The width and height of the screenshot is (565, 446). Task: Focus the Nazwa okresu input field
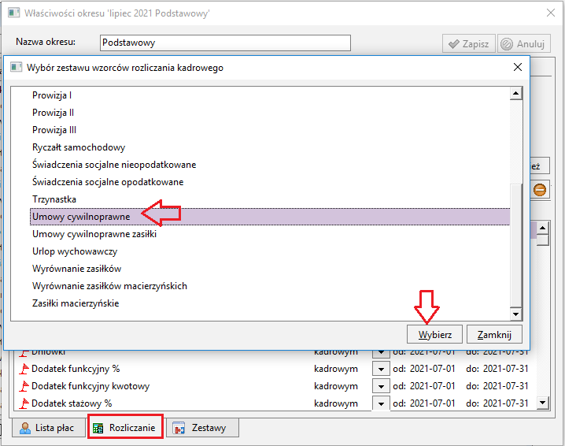225,43
